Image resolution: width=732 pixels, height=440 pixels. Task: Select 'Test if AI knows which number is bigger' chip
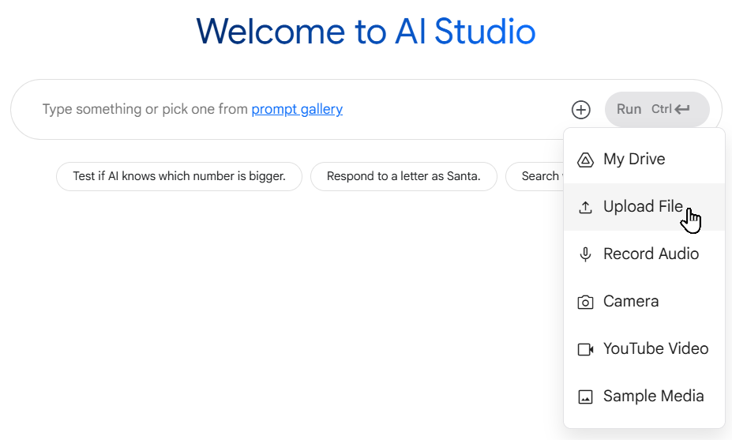178,176
